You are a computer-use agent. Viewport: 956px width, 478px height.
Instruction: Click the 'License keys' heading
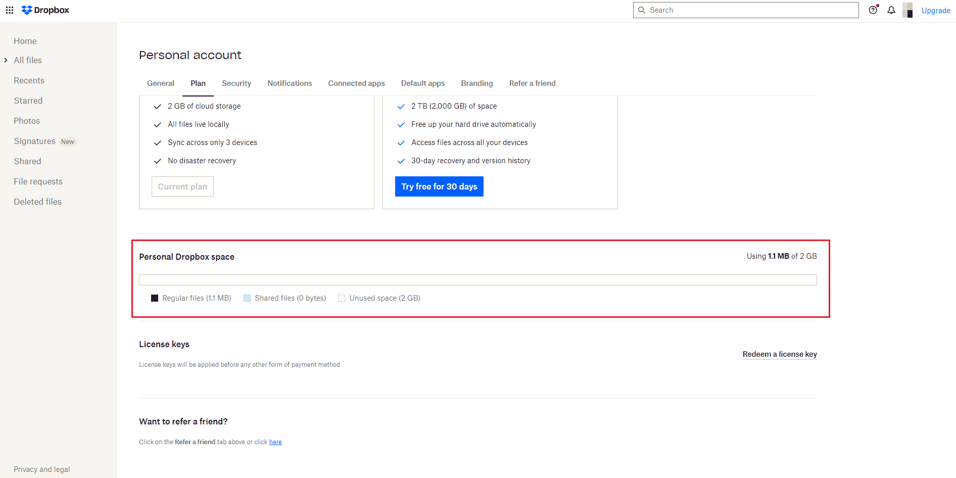click(x=164, y=344)
